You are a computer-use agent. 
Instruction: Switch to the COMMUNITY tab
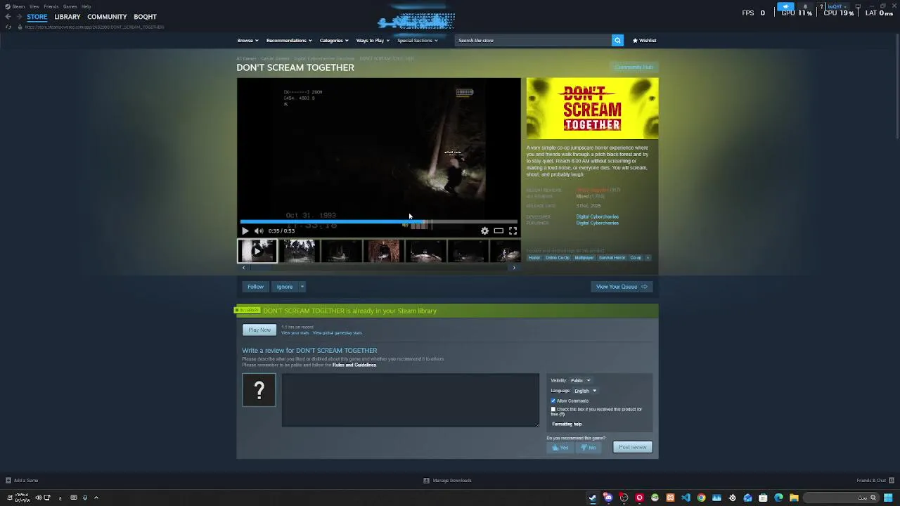tap(107, 17)
